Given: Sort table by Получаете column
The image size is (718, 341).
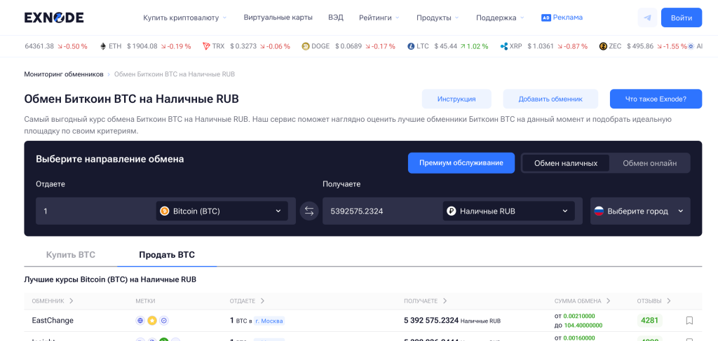Looking at the screenshot, I should [426, 301].
